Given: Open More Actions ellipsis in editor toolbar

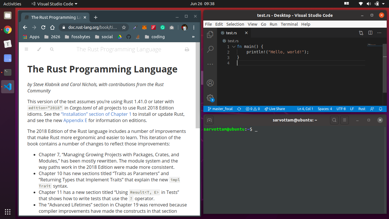Looking at the screenshot, I should pos(379,33).
